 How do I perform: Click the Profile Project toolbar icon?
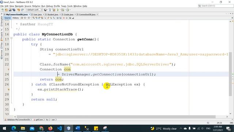tap(68, 10)
